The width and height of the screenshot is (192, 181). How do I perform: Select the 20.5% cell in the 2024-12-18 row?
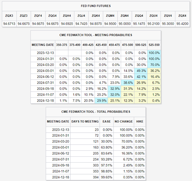click(x=88, y=100)
